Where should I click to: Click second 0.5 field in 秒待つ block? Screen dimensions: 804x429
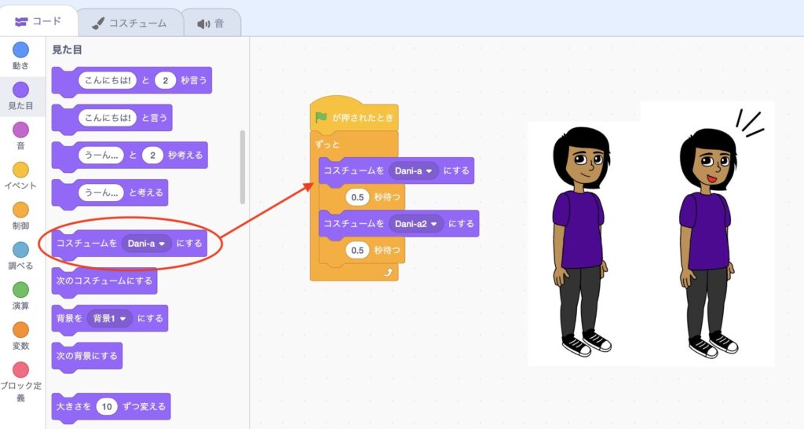coord(357,251)
